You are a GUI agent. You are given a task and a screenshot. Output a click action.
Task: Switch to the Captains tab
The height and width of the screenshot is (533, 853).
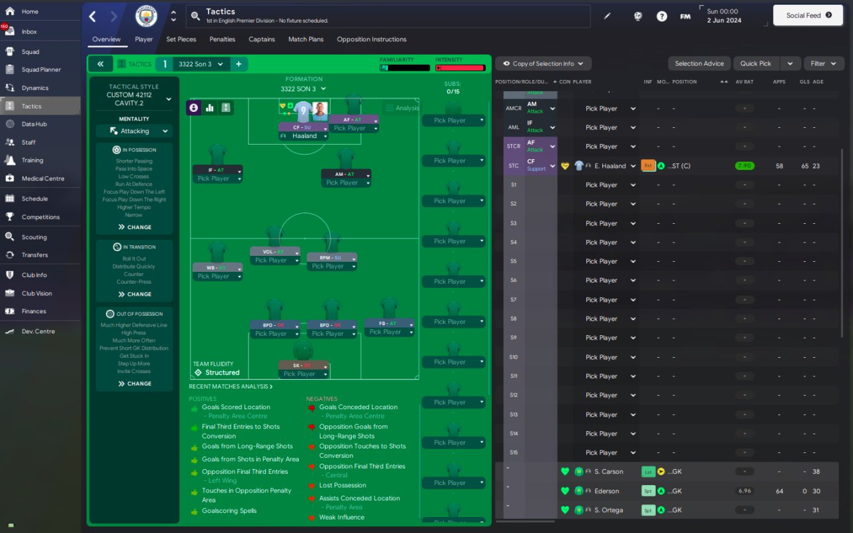(x=262, y=39)
